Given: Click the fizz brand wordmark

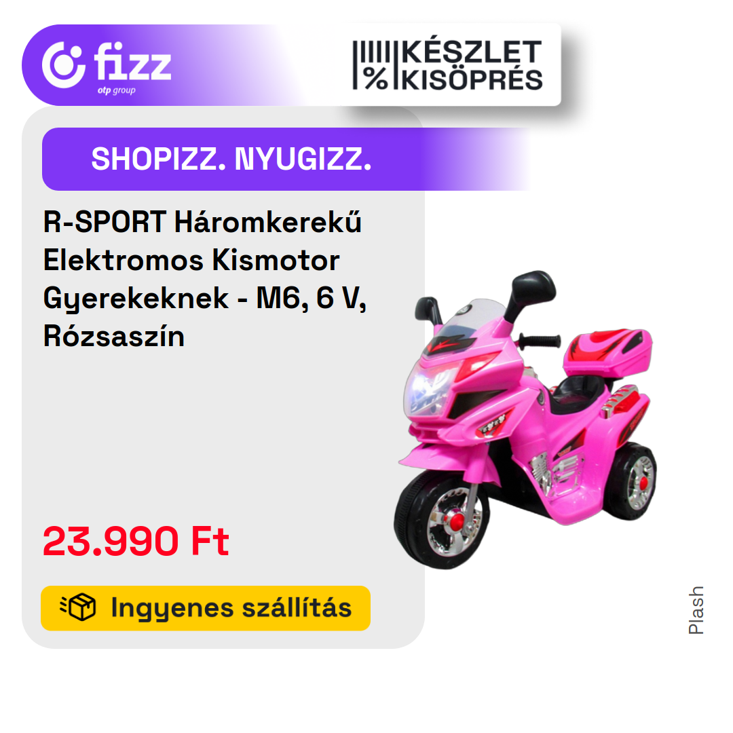Looking at the screenshot, I should 133,62.
